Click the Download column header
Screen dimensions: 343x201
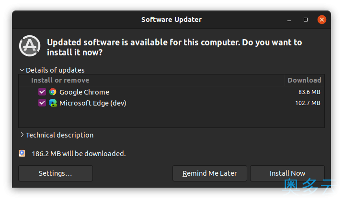[304, 80]
